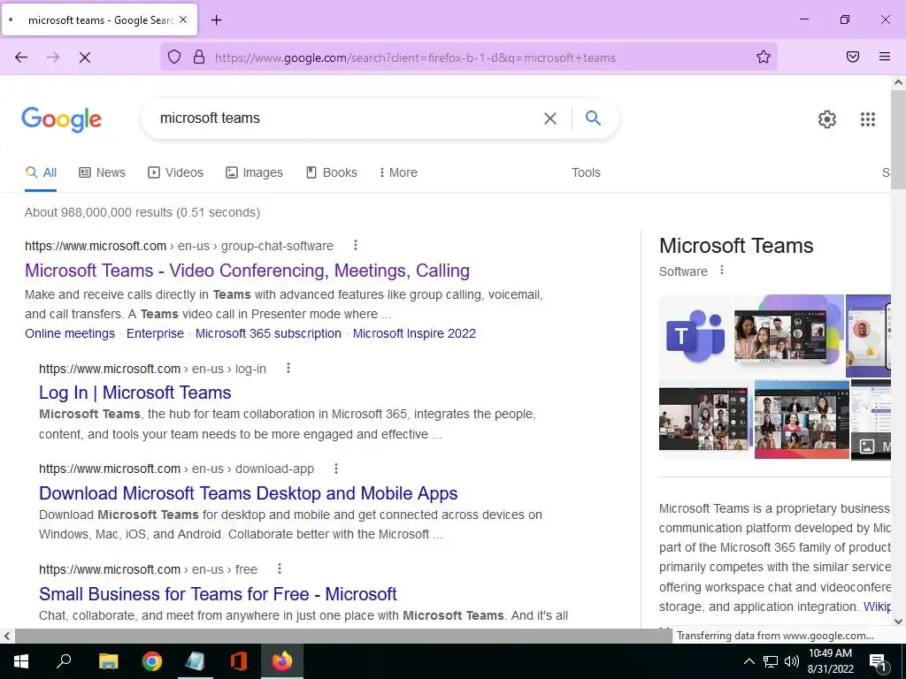Open Log In | Microsoft Teams result
This screenshot has height=679, width=906.
tap(135, 393)
